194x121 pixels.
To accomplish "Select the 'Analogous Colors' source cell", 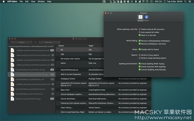I will tap(68, 79).
